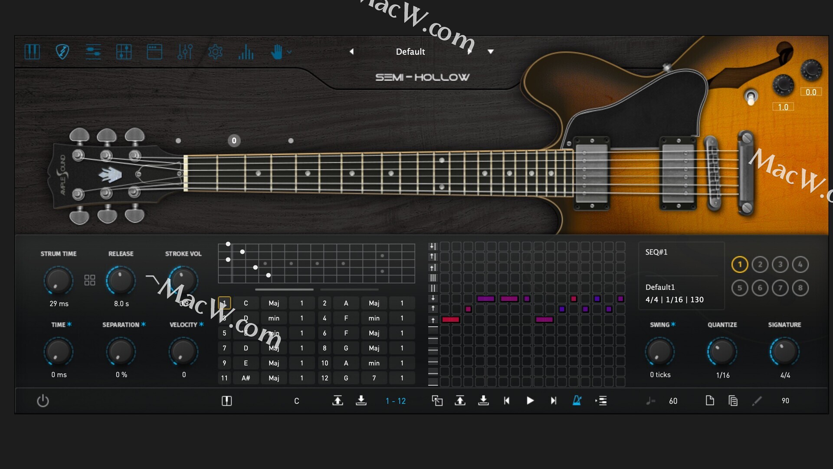Click the split-panel icon left of key C

pyautogui.click(x=226, y=401)
